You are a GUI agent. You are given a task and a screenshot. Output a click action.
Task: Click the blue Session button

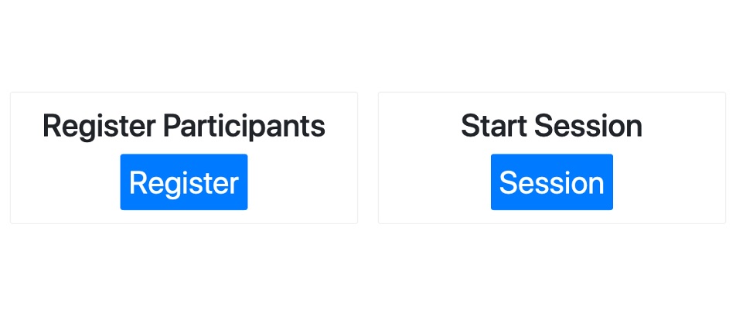[x=551, y=182]
